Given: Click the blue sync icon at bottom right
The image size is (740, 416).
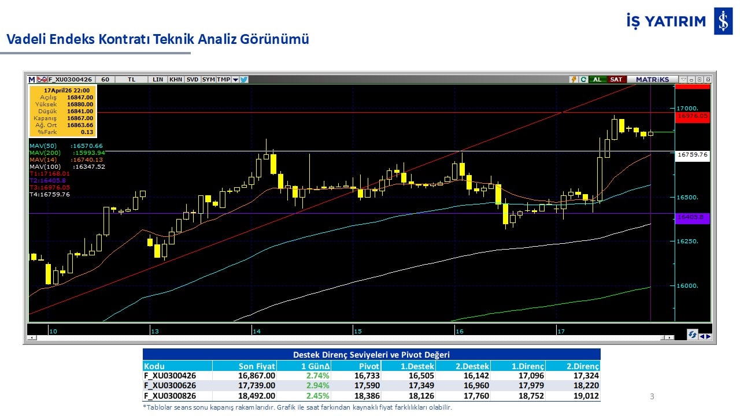Looking at the screenshot, I should (x=692, y=335).
